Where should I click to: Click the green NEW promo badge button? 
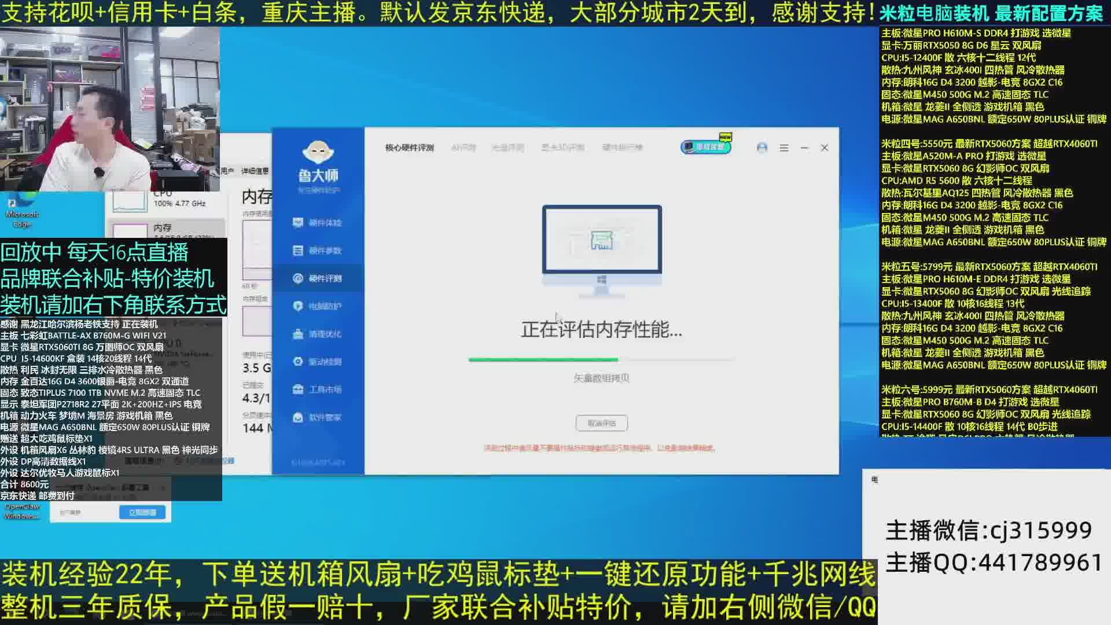tap(705, 146)
